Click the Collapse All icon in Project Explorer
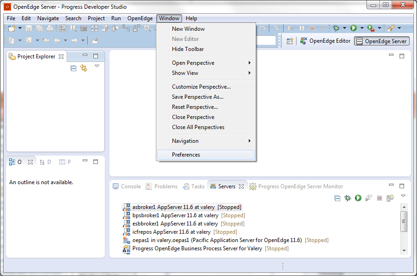The width and height of the screenshot is (417, 276). pos(74,68)
